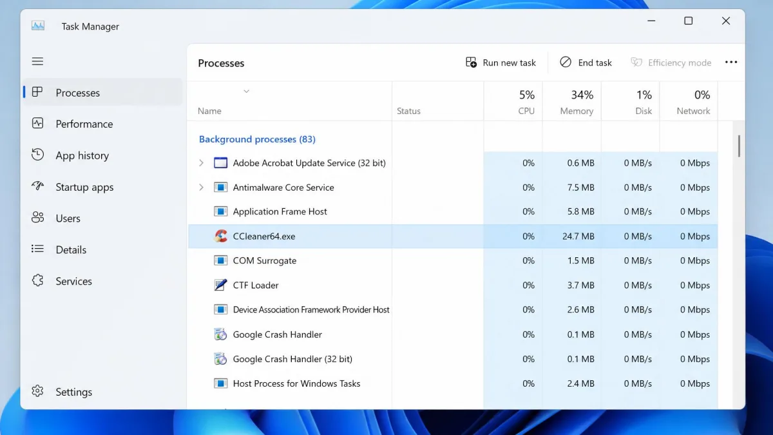Select the Host Process for Windows Tasks name
Viewport: 773px width, 435px height.
pyautogui.click(x=296, y=383)
